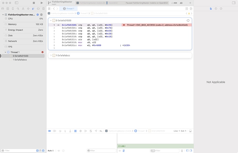Open the Debug View Hierarchy tool
The height and width of the screenshot is (153, 238).
click(x=81, y=131)
